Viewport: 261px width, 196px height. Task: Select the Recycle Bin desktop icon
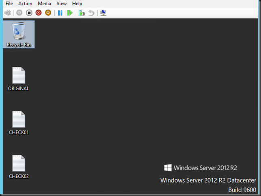[x=19, y=34]
